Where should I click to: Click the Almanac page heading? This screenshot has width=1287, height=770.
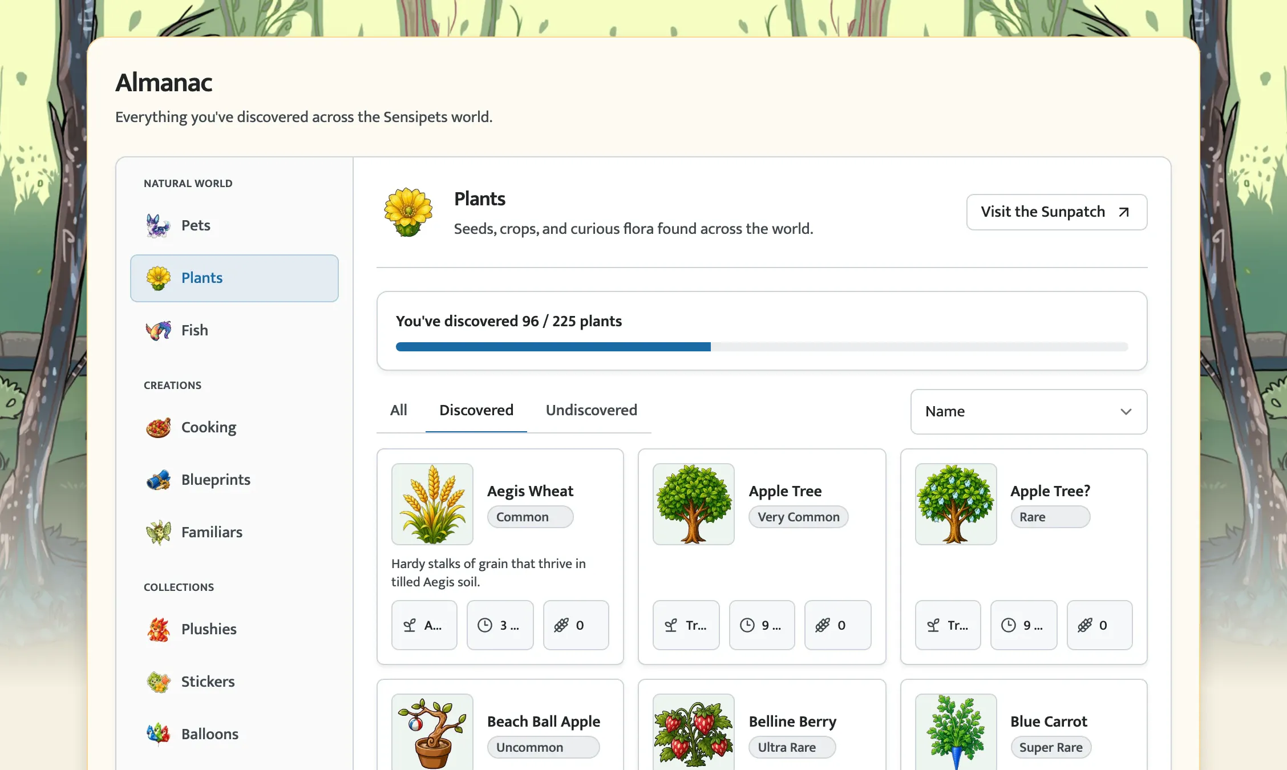point(164,83)
